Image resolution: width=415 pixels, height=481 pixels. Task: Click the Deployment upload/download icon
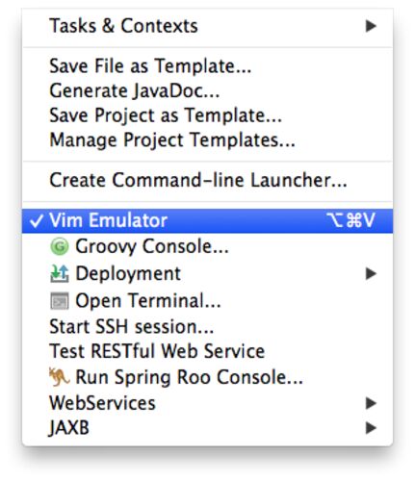(x=60, y=273)
